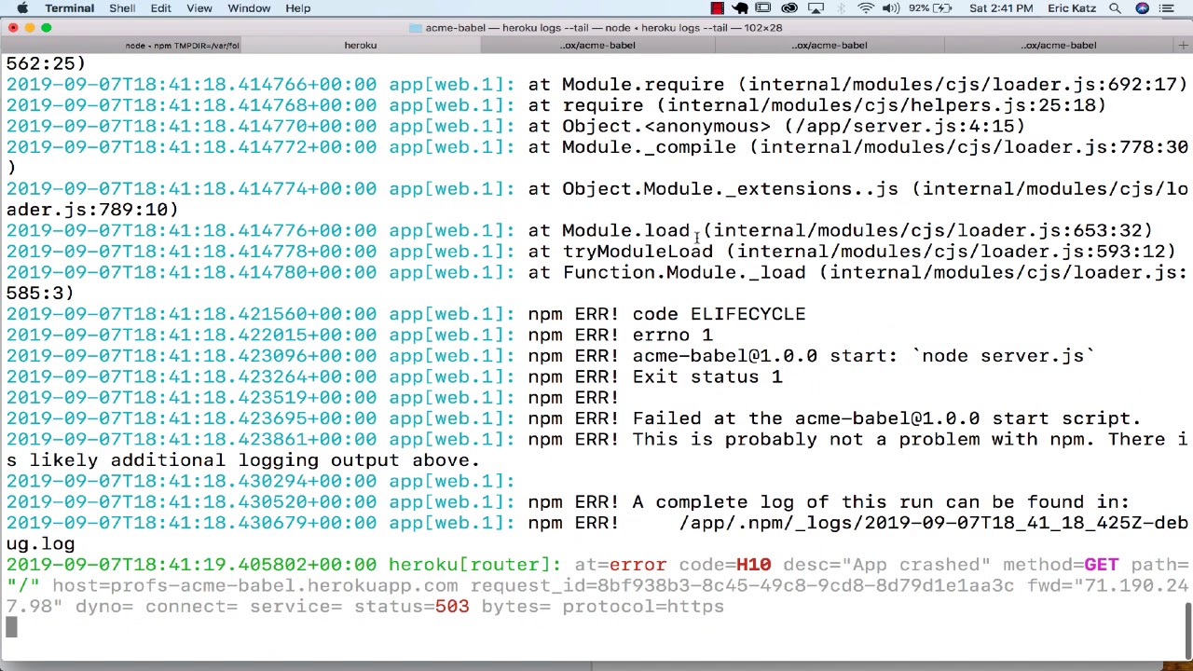Click the terminal scrollbar thumb
The width and height of the screenshot is (1193, 671).
(x=1188, y=631)
